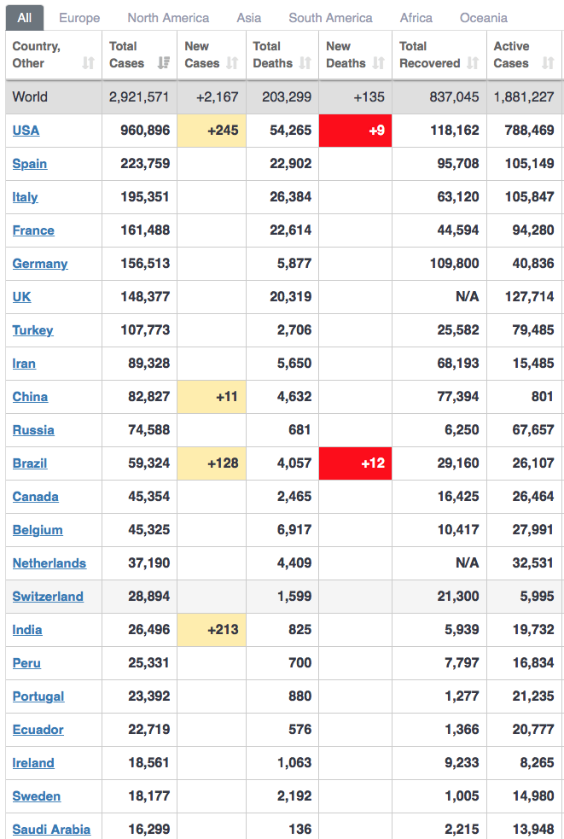The width and height of the screenshot is (564, 839).
Task: Select the North America tab
Action: [x=168, y=18]
